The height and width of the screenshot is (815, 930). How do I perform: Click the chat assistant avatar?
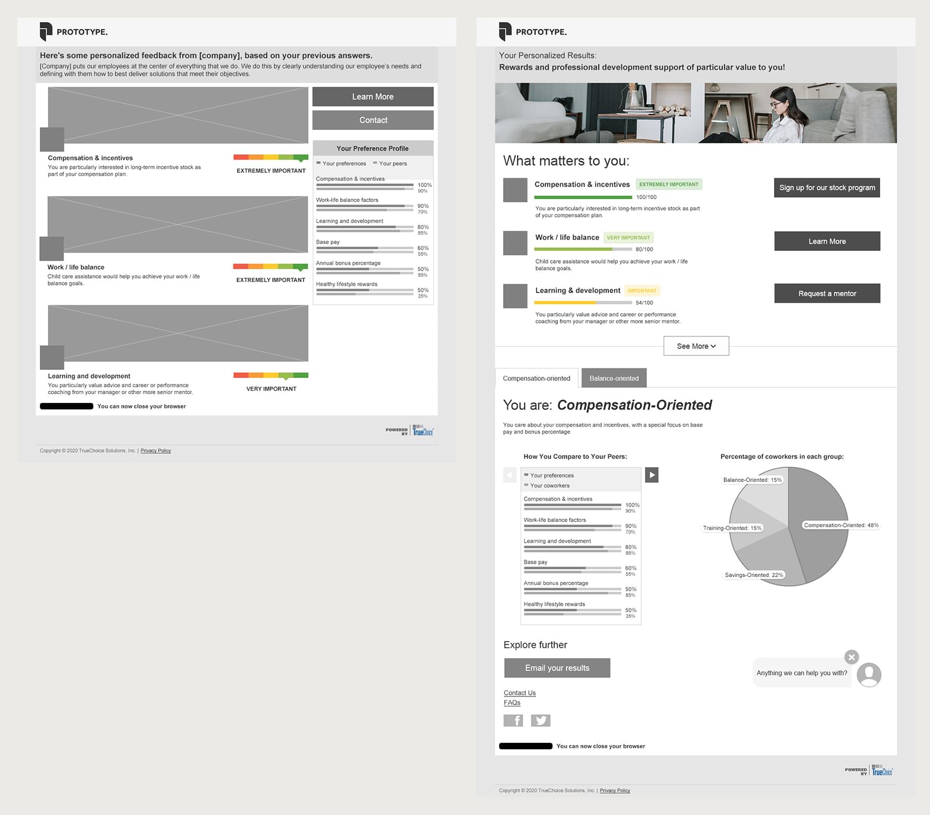(x=869, y=675)
